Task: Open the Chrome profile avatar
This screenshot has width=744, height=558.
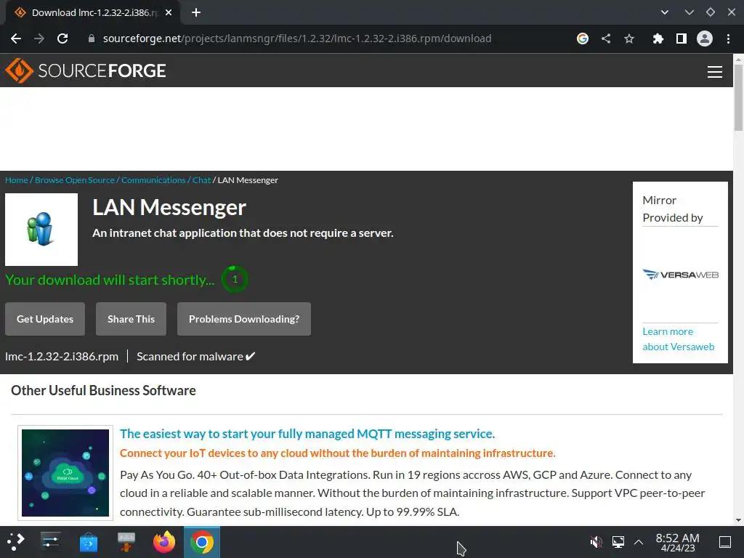Action: pos(705,39)
